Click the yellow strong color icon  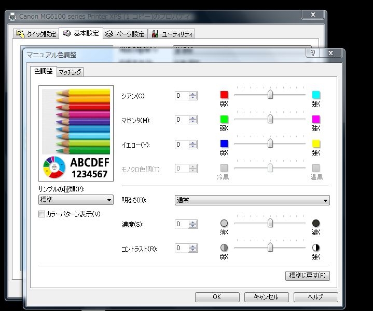[316, 144]
